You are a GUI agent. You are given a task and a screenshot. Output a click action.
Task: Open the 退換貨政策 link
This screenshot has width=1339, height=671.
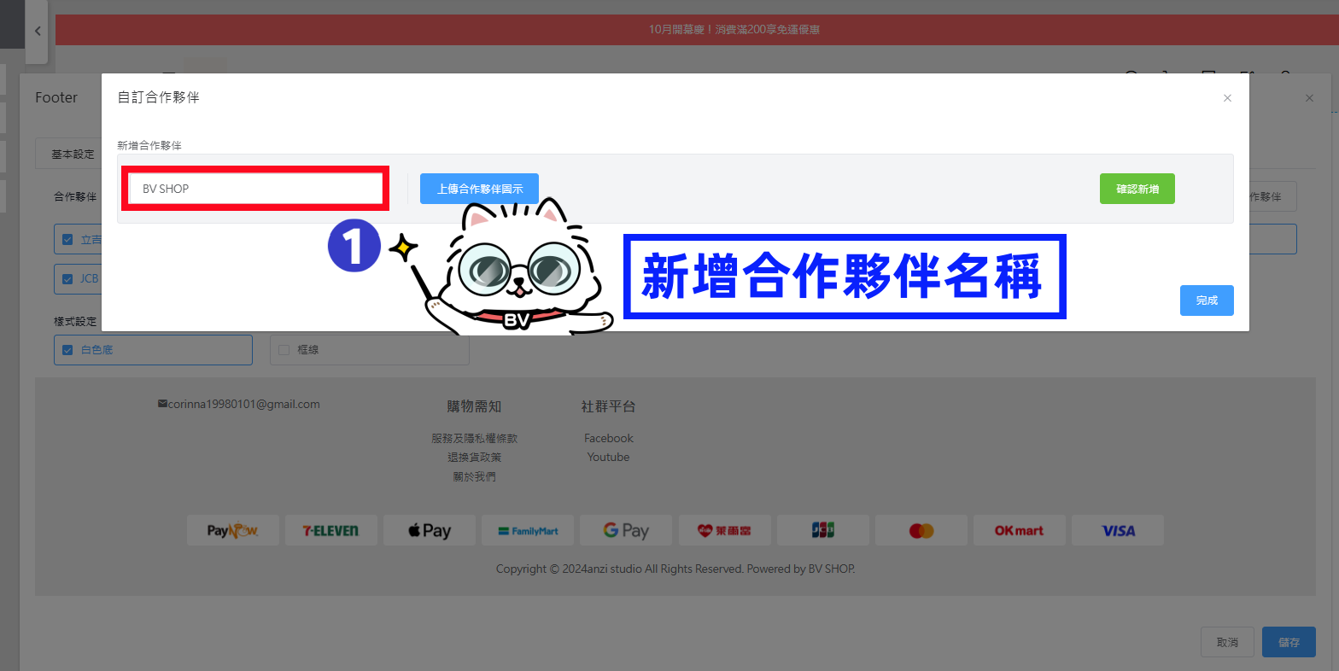tap(474, 458)
